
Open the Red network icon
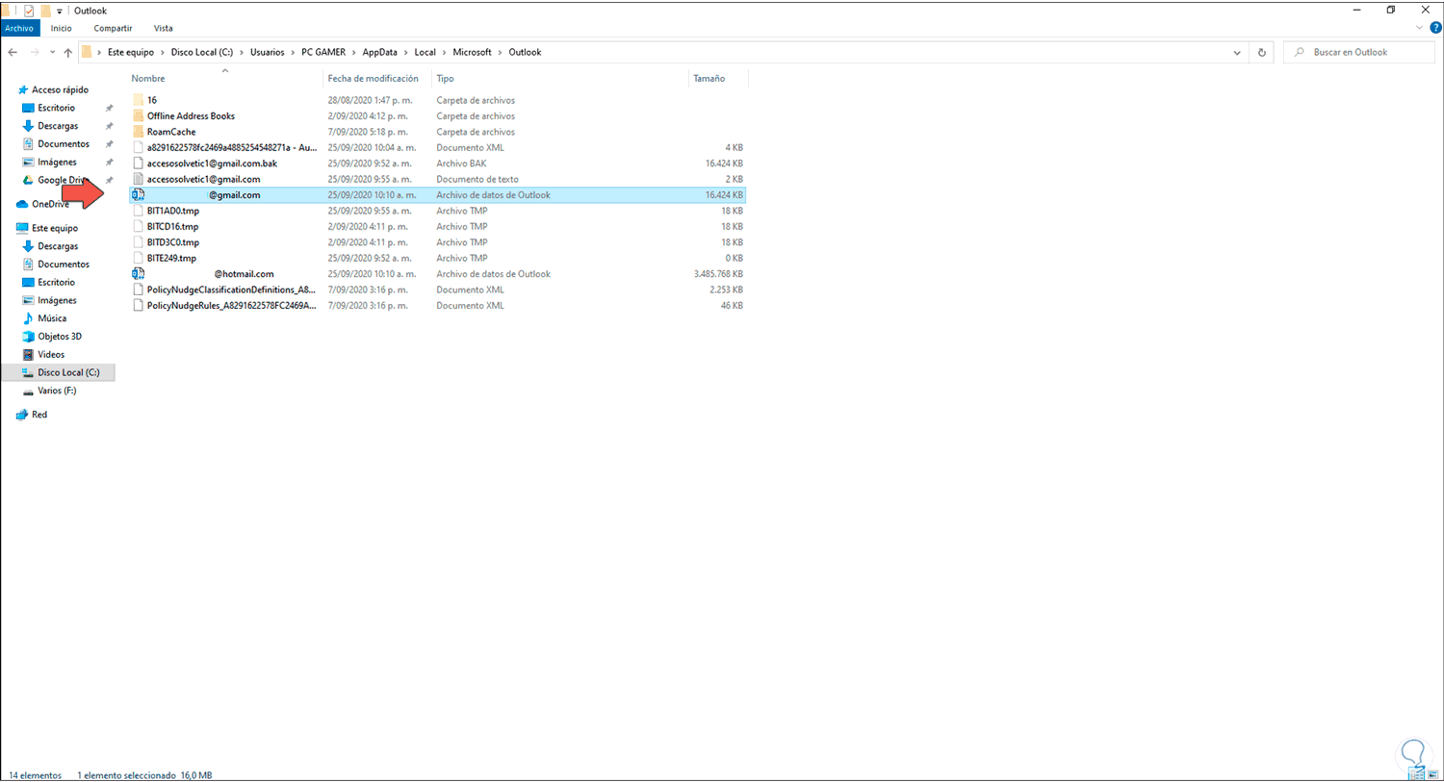22,415
